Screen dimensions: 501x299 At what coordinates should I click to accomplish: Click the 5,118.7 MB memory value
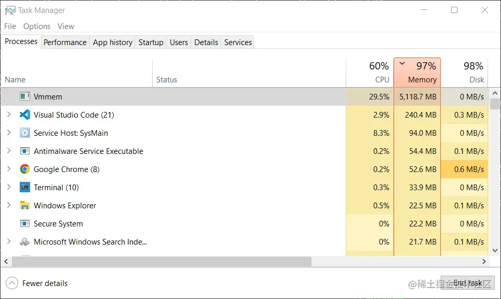[417, 96]
